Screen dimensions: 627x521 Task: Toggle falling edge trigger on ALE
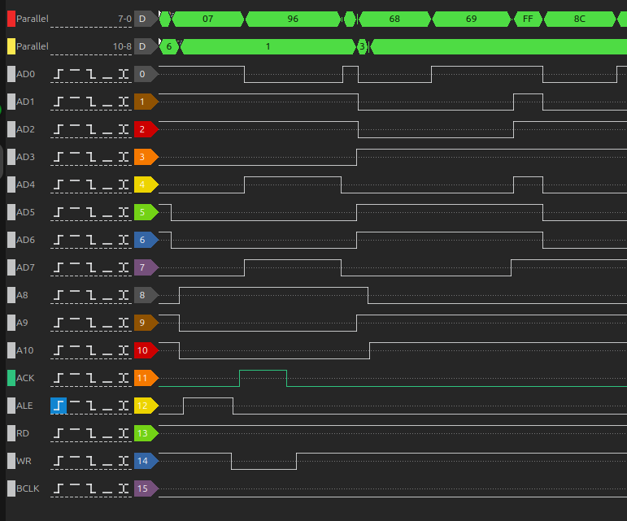coord(91,406)
